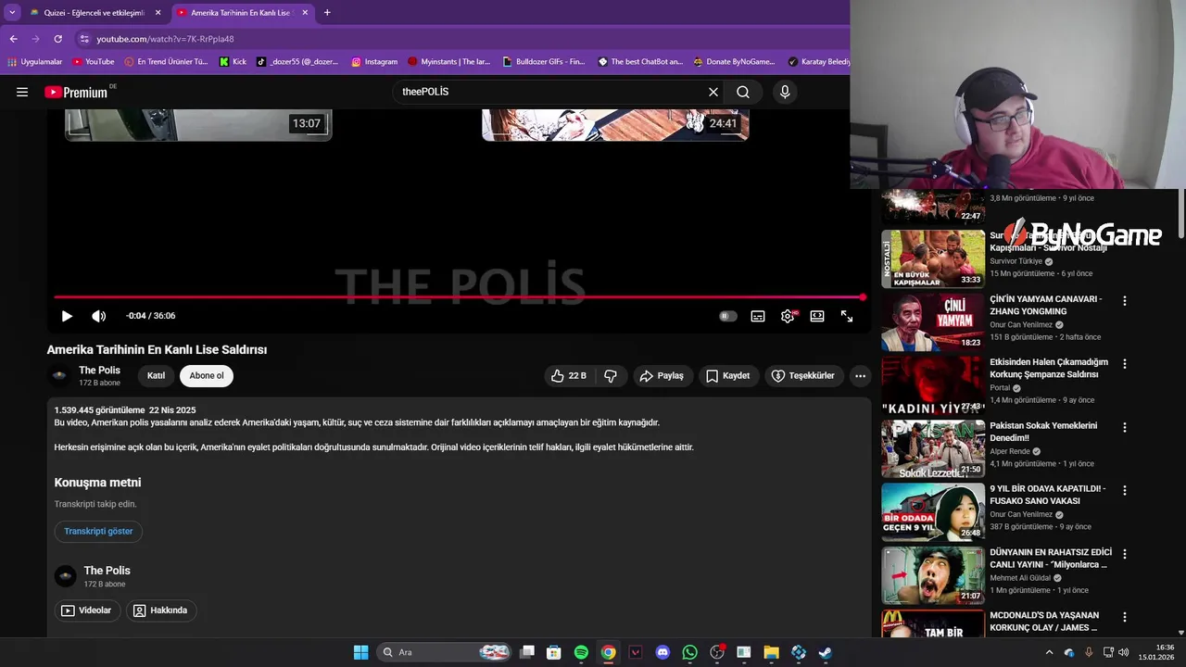Show transcript with Transkripti göster
The image size is (1186, 667).
click(x=98, y=531)
